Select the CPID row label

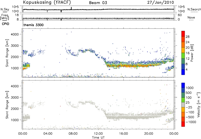6,24
